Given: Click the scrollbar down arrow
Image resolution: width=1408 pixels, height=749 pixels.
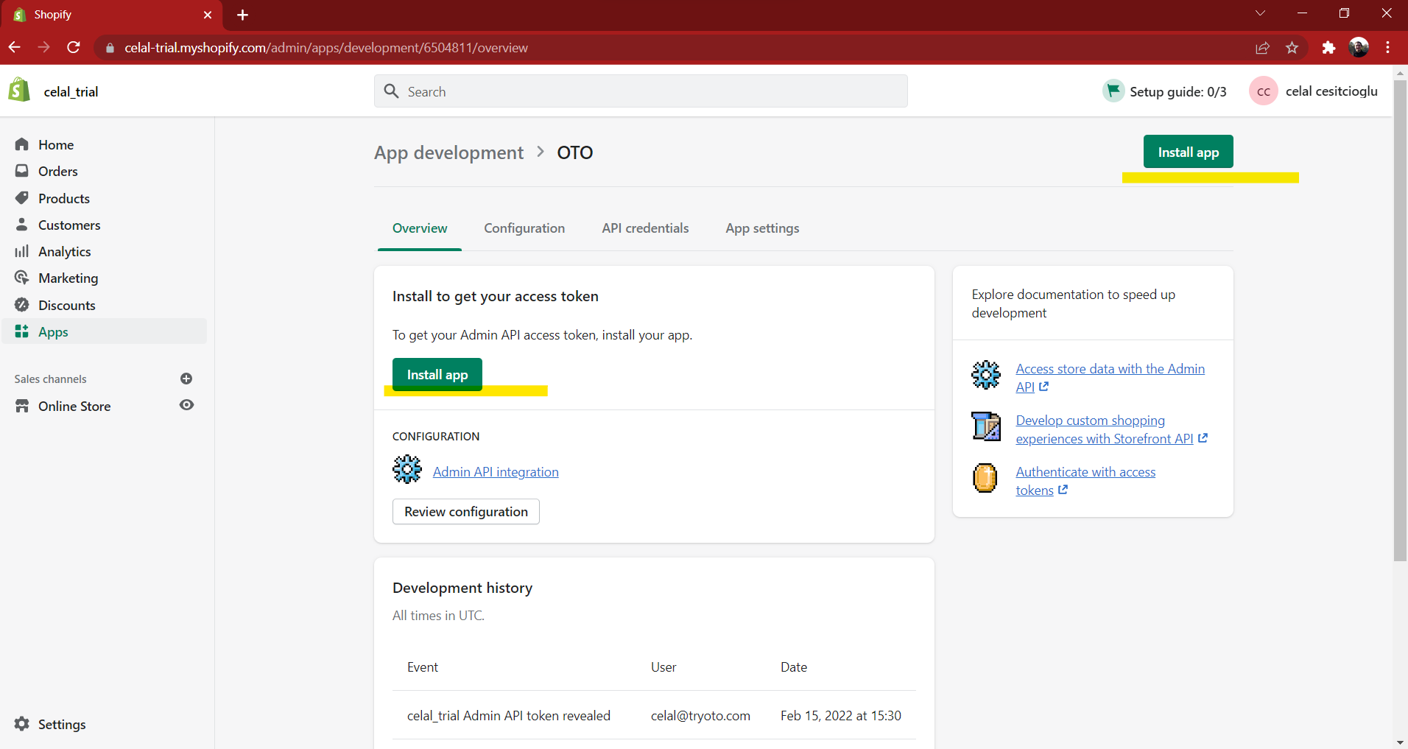Looking at the screenshot, I should pyautogui.click(x=1400, y=742).
